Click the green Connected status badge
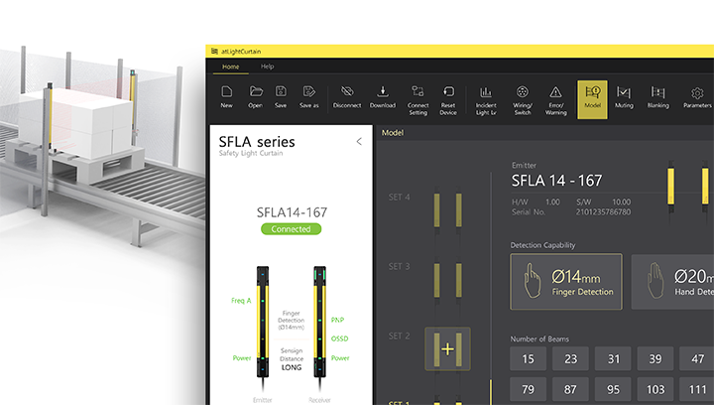Image resolution: width=714 pixels, height=405 pixels. 292,229
